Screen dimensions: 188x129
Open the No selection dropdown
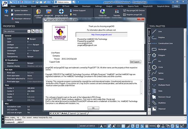click(29, 31)
